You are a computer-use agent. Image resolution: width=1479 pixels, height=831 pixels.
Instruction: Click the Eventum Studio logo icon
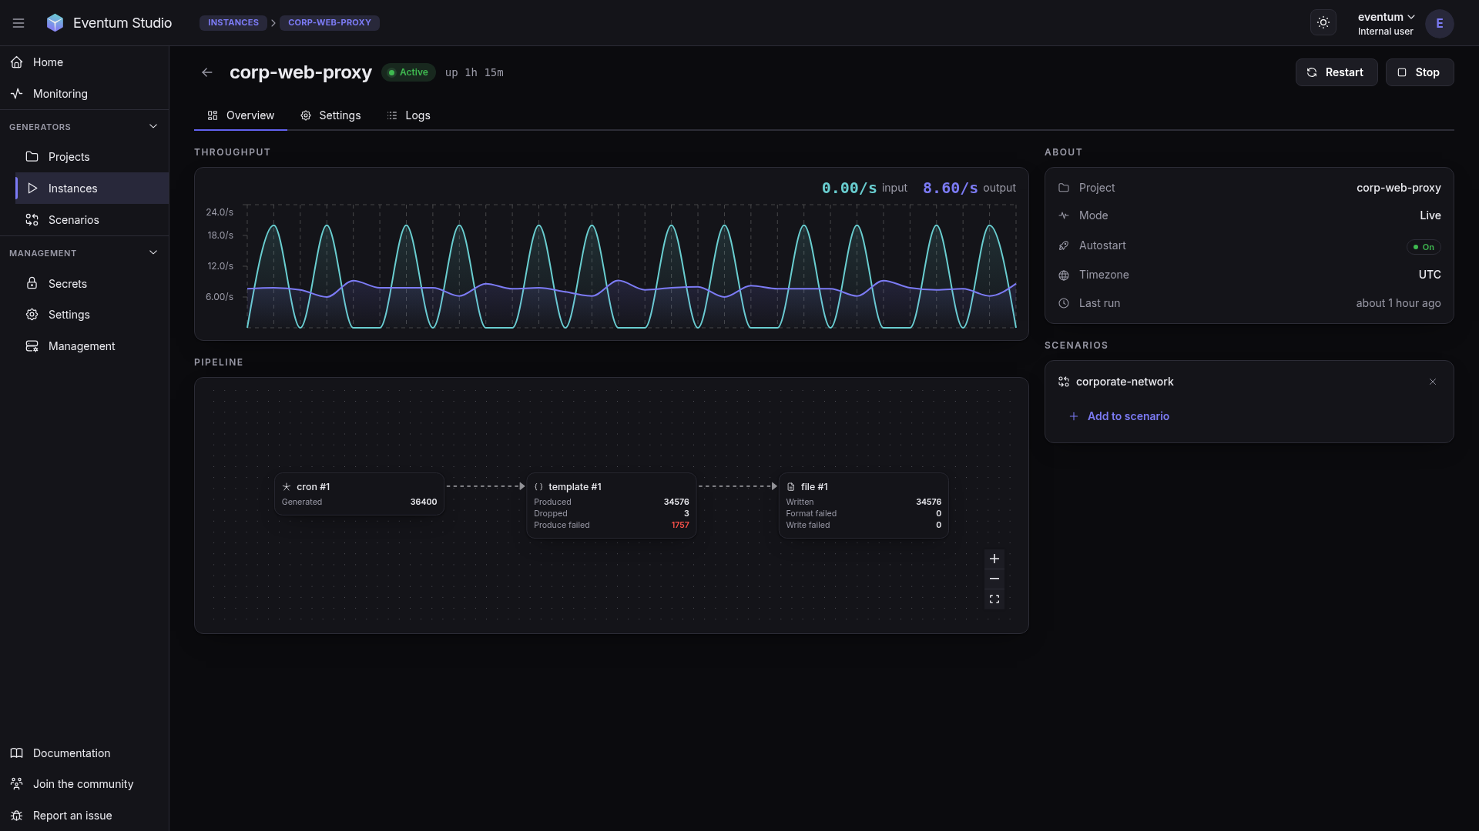pyautogui.click(x=55, y=23)
